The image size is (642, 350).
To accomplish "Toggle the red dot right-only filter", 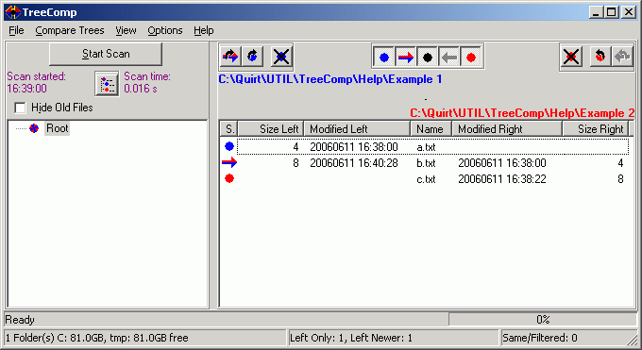I will point(471,58).
